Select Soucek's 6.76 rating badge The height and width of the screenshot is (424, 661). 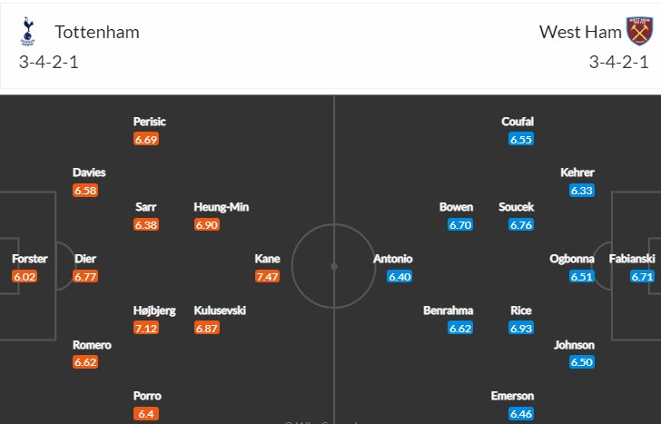[x=521, y=224]
